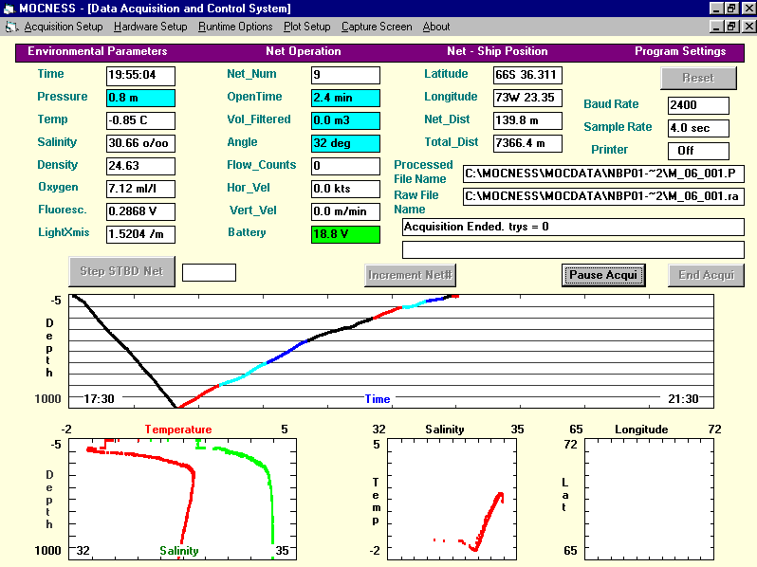Viewport: 757px width, 567px height.
Task: Click the 'Program Settings' header text
Action: pyautogui.click(x=680, y=51)
